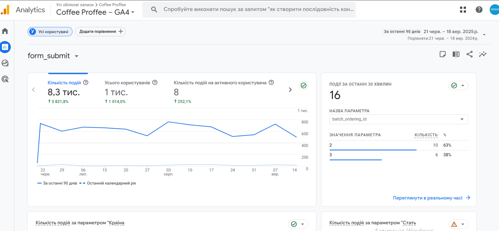This screenshot has width=499, height=231.
Task: Open the Explore icon in sidebar
Action: pos(5,63)
